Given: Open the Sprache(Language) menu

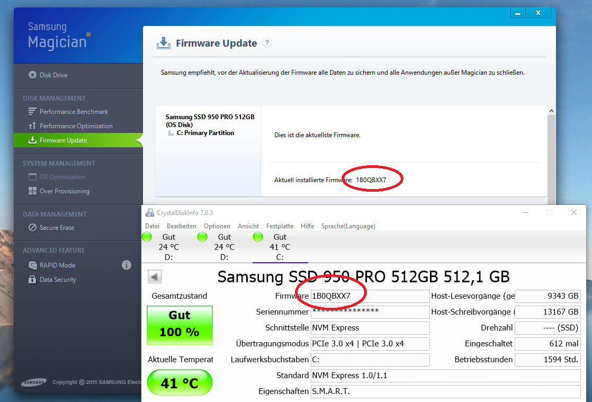Looking at the screenshot, I should coord(348,226).
